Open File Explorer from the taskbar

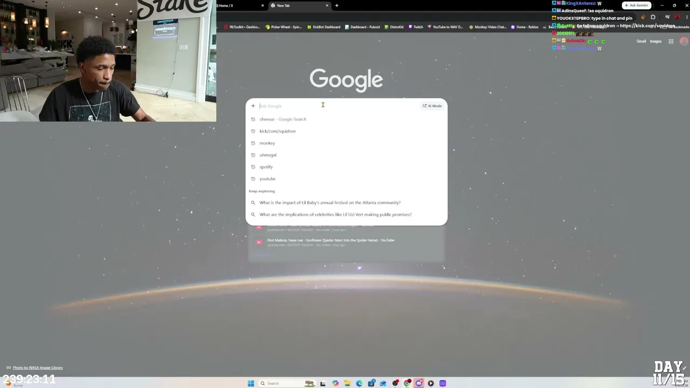click(347, 383)
